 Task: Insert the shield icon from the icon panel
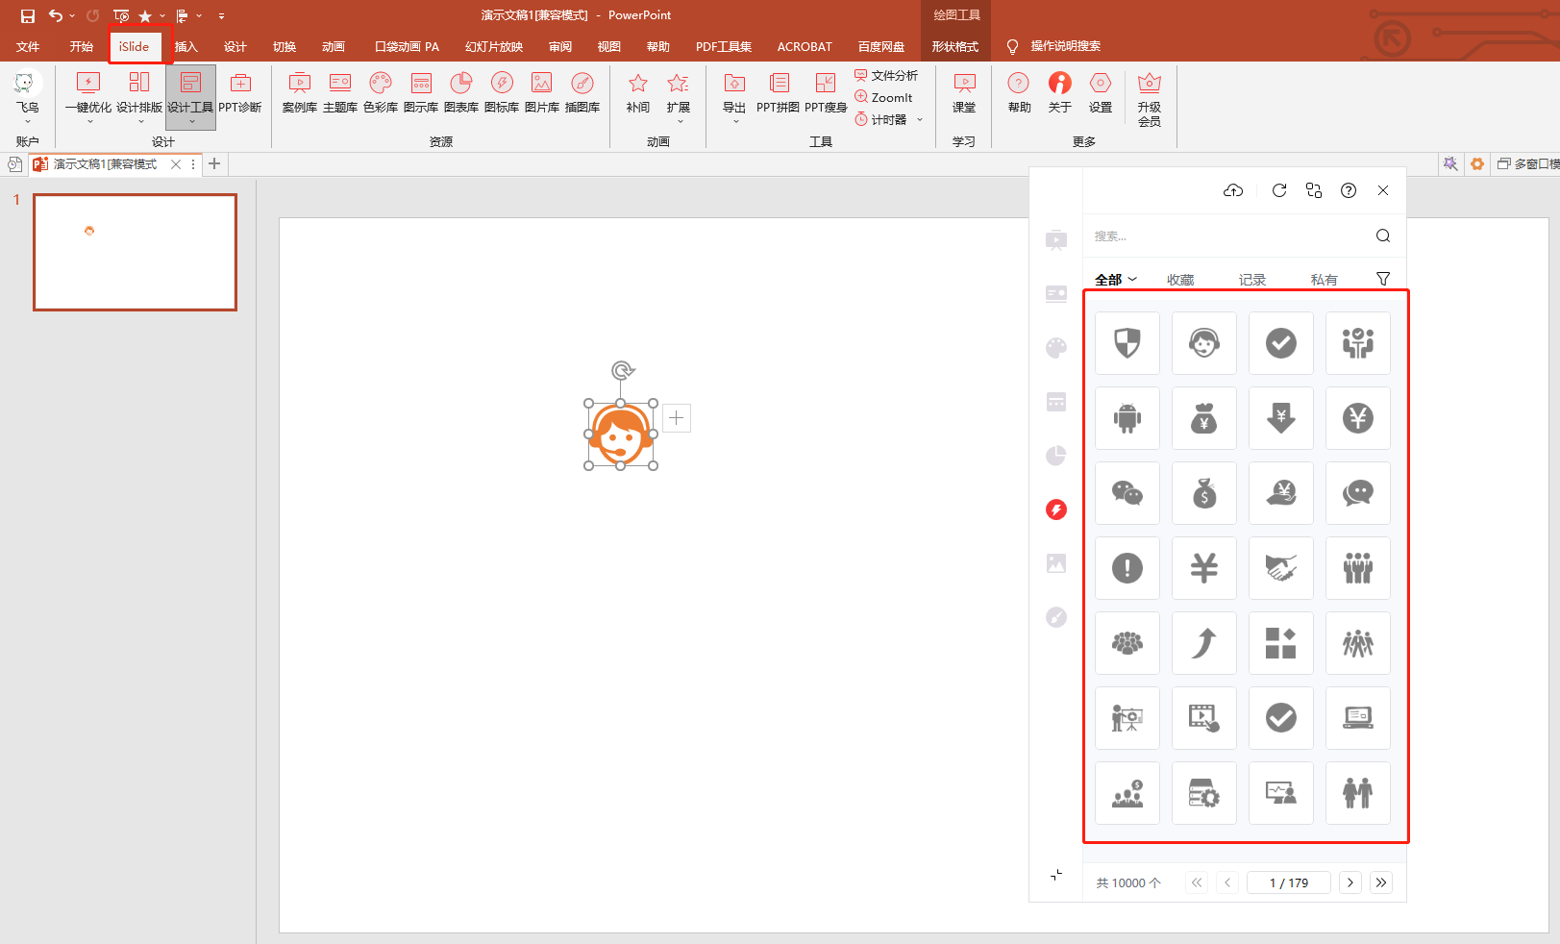1127,343
